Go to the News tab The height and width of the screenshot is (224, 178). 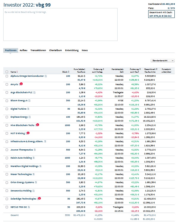[85, 50]
